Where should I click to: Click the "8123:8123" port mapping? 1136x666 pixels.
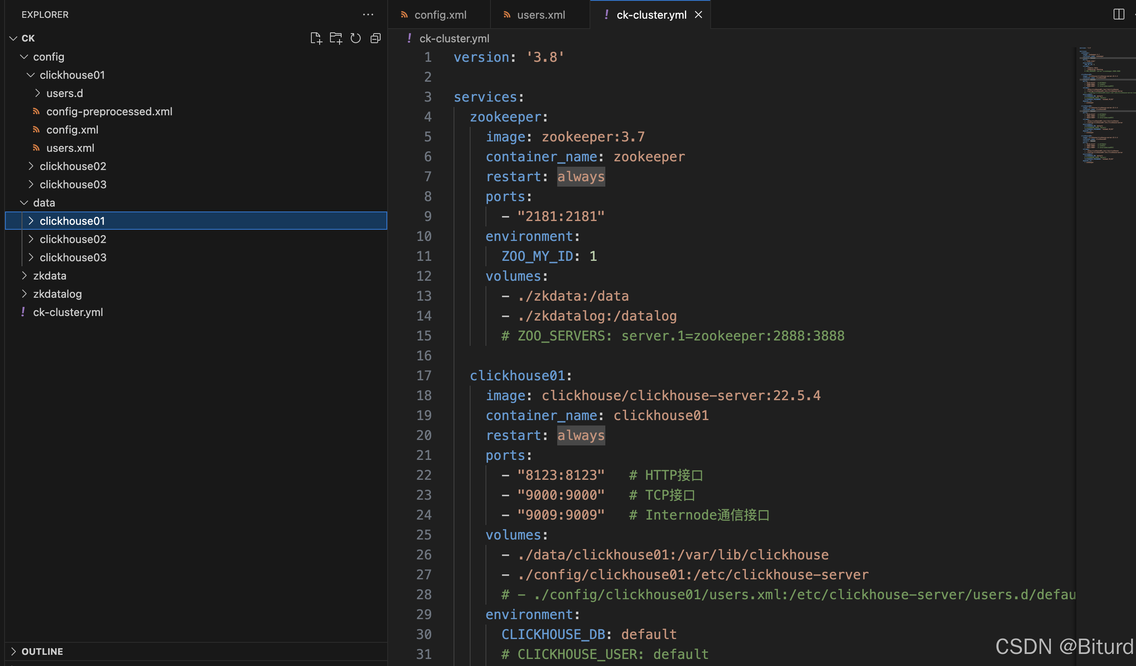pyautogui.click(x=561, y=475)
